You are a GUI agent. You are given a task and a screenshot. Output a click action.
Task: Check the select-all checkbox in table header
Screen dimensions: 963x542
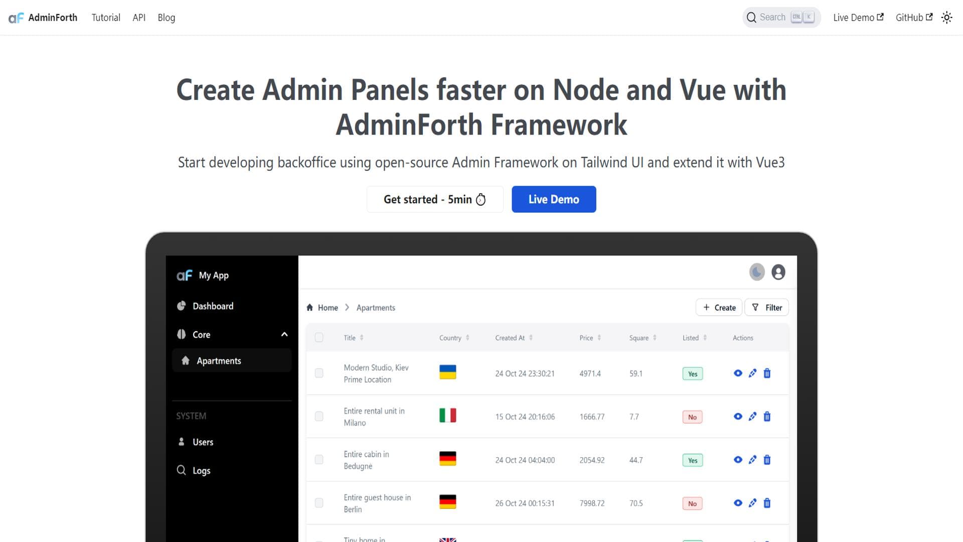click(x=319, y=338)
